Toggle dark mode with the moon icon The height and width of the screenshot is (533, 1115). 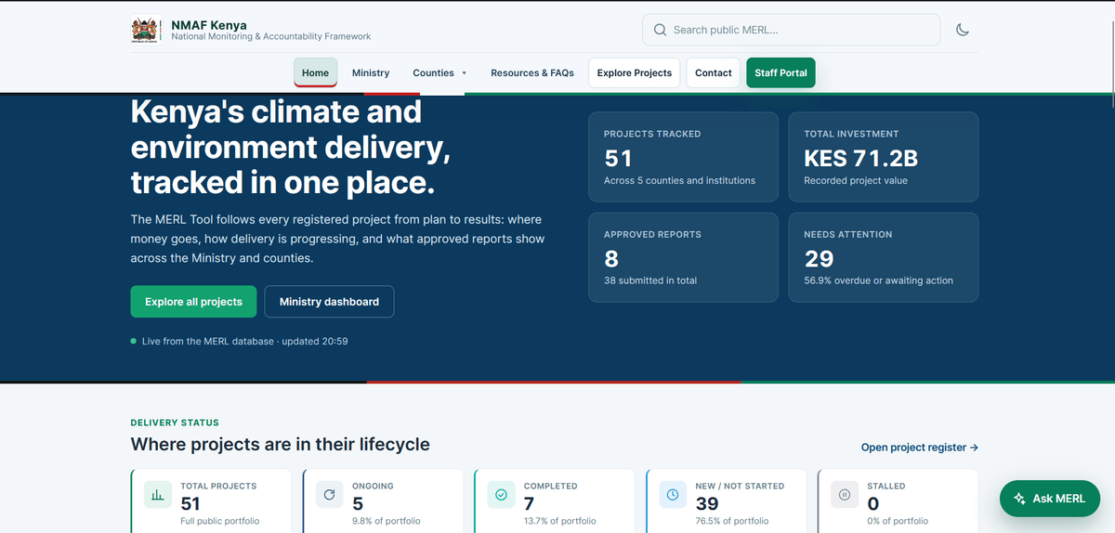(x=963, y=30)
